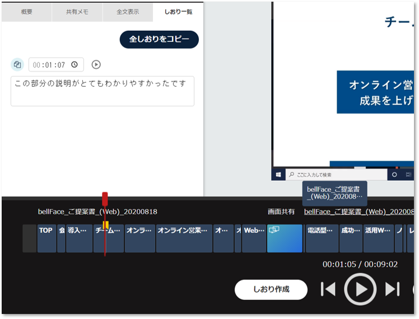The height and width of the screenshot is (319, 419).
Task: Click the ここに入力して検索 search box
Action: [x=337, y=175]
